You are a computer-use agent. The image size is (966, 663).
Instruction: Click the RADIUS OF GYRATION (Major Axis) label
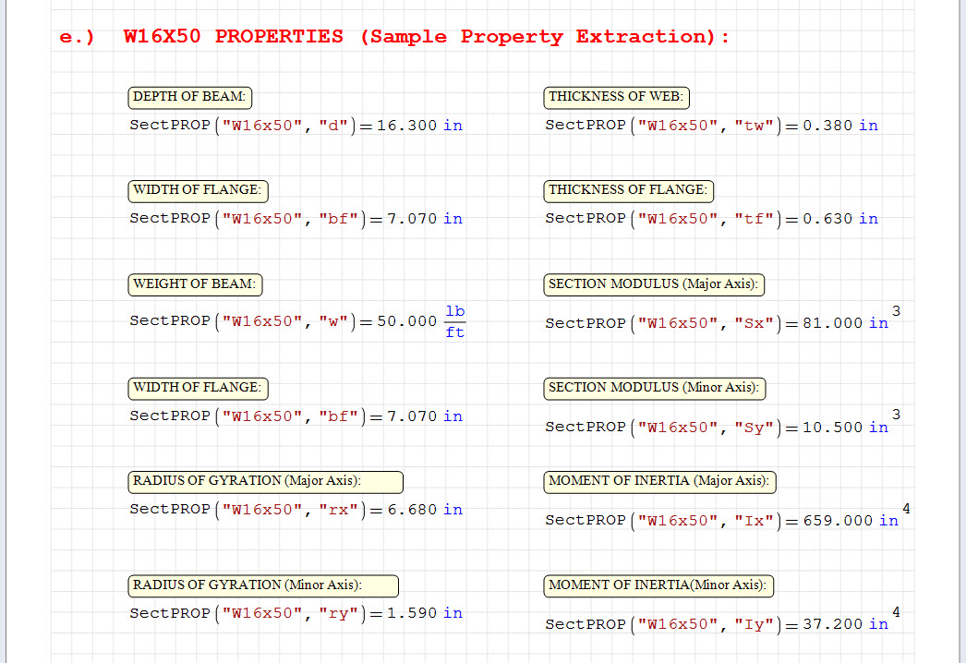click(265, 482)
